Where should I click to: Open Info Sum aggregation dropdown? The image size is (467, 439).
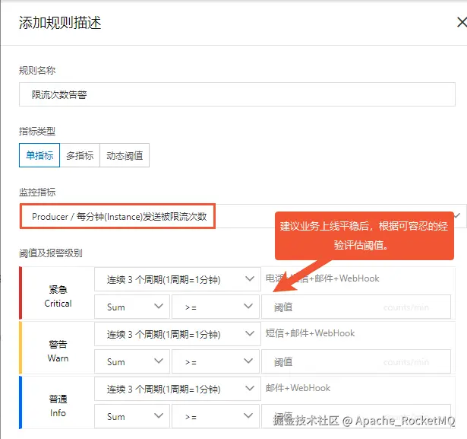click(132, 416)
